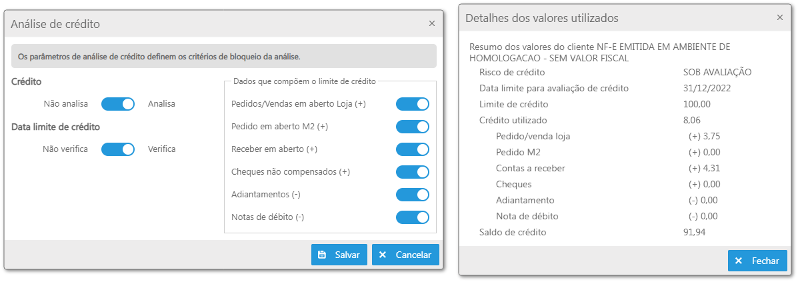Turn off Pedido em aberto M2 switch
Screen dimensions: 798x282
click(x=412, y=127)
